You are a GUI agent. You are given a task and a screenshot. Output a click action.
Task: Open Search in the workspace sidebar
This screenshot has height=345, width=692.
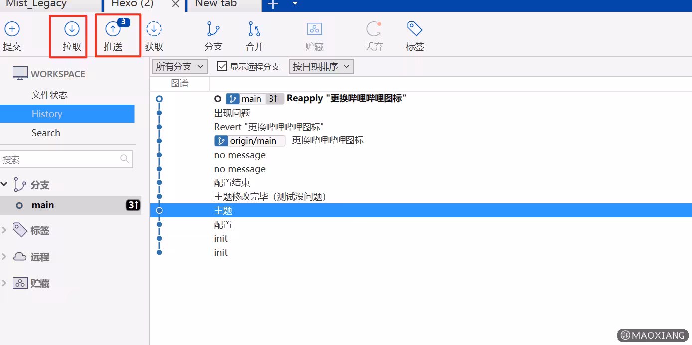[46, 133]
